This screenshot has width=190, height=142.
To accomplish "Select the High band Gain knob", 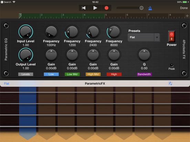I will 114,55.
